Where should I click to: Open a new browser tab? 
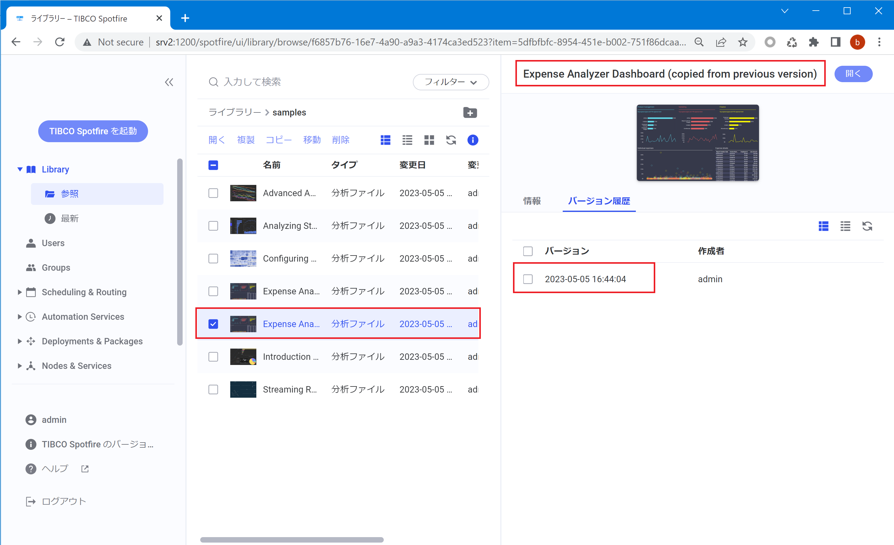tap(185, 18)
